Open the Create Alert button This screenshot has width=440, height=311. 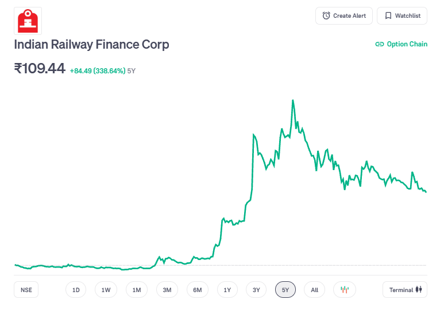coord(344,16)
